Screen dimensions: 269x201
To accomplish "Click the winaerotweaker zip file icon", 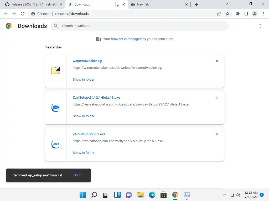I will (x=56, y=70).
